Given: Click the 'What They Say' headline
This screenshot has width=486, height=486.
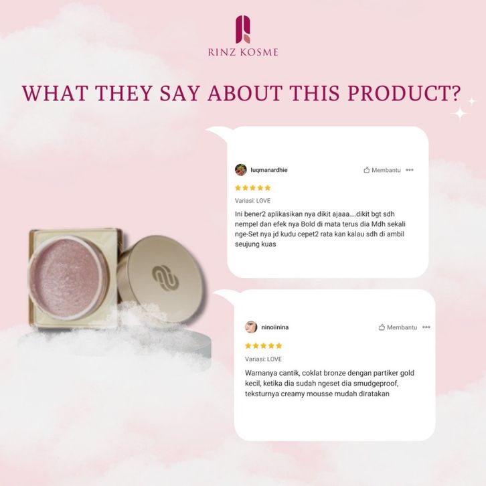Looking at the screenshot, I should click(x=242, y=92).
